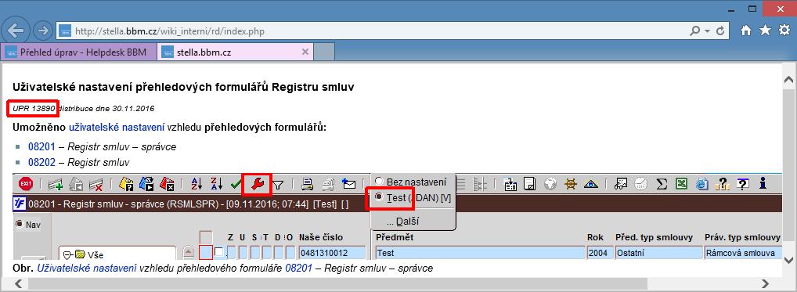
Task: Open browser Tools gear icon
Action: [784, 31]
